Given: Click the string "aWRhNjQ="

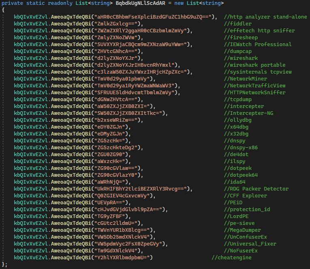Looking at the screenshot, I should click(110, 182).
